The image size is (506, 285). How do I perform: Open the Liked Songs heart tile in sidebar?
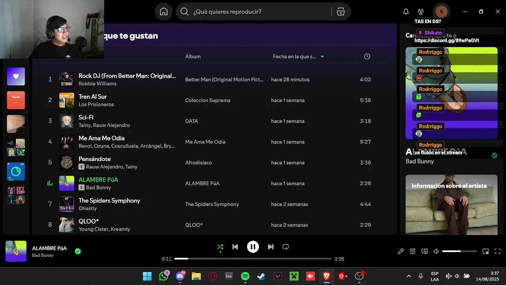pos(16,76)
